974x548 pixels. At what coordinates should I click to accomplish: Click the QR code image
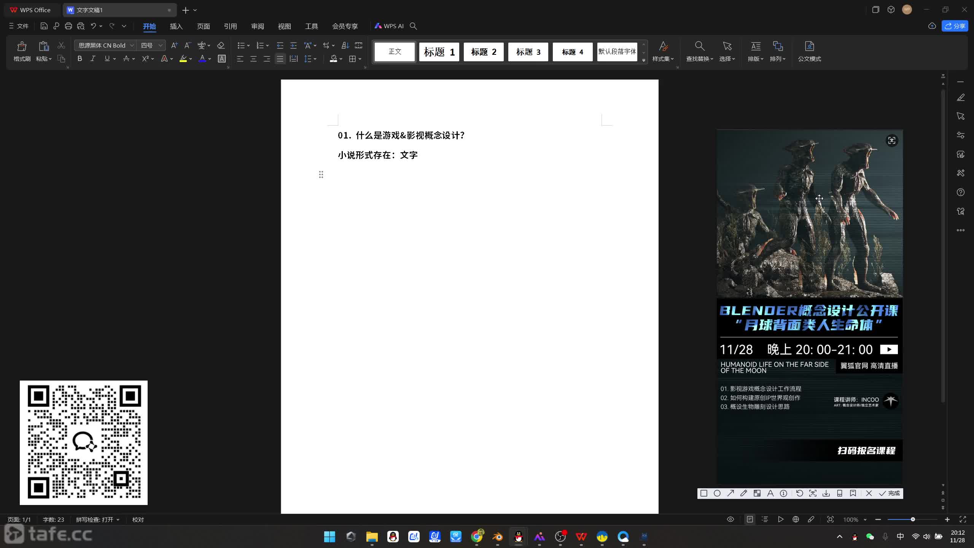click(84, 443)
